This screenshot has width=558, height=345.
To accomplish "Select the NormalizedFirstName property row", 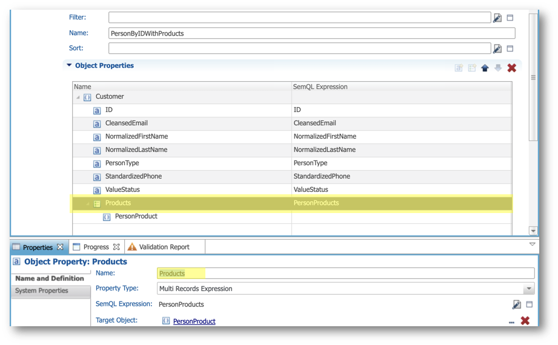I will 292,137.
